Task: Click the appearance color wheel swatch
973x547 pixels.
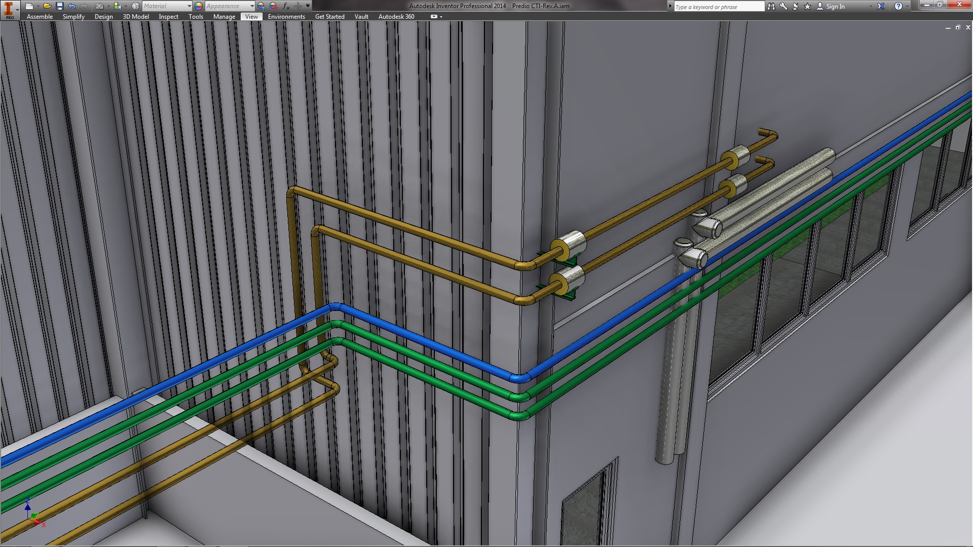Action: click(x=199, y=6)
